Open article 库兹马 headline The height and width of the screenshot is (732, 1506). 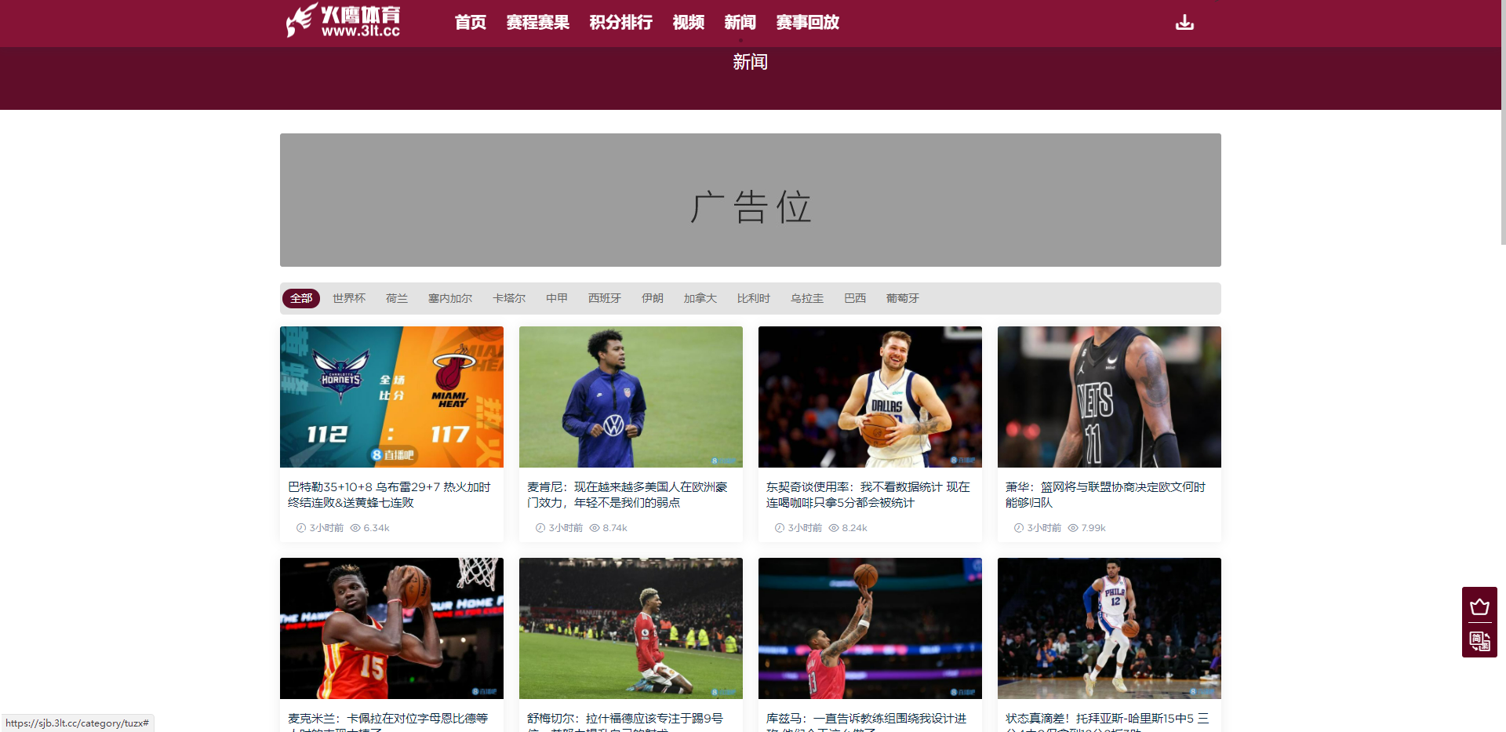[x=867, y=722]
